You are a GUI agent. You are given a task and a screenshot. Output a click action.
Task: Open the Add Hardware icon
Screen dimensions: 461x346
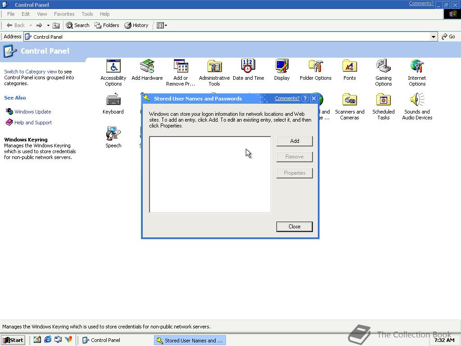click(x=147, y=66)
